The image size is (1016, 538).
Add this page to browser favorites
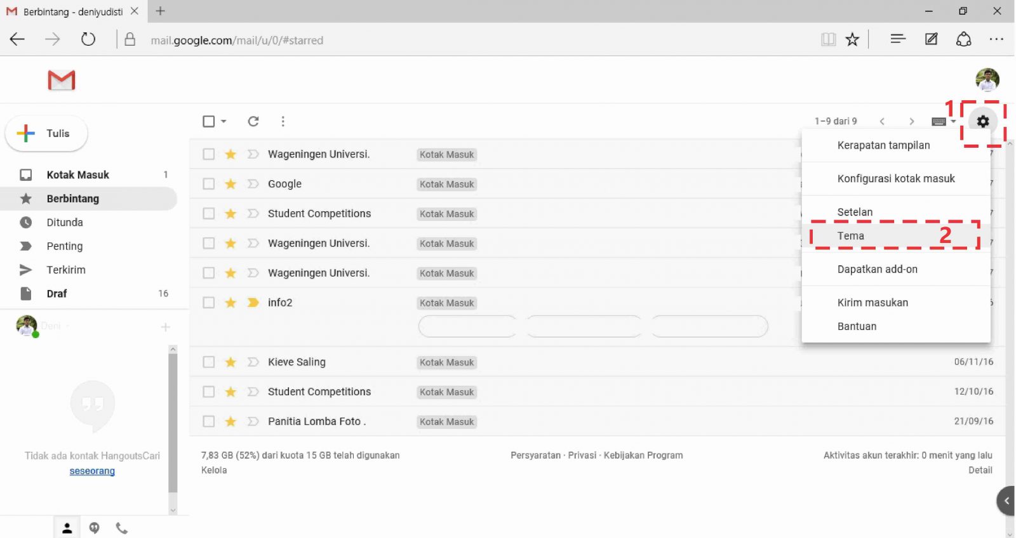(x=852, y=39)
